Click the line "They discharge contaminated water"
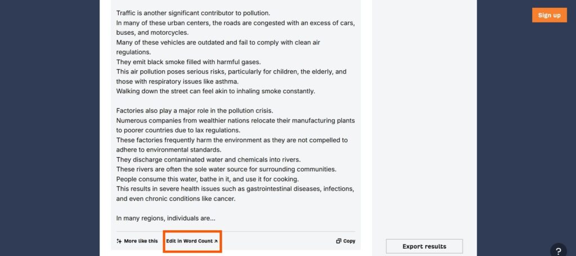 coord(208,159)
